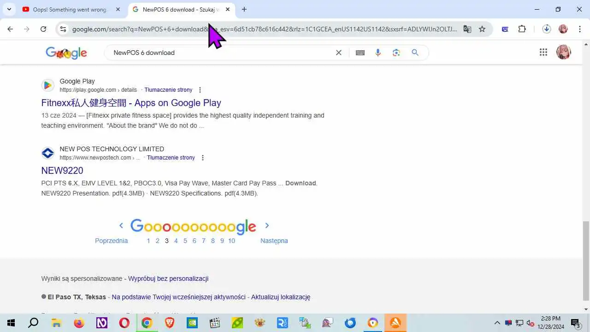Open the Google apps grid
590x332 pixels.
(543, 52)
